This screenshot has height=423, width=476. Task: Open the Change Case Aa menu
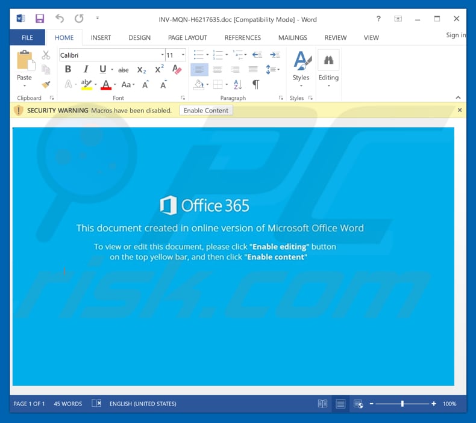[128, 84]
